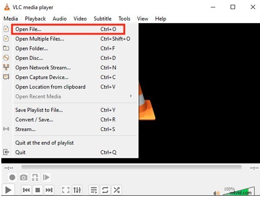
Task: Close the VLC window
Action: tap(253, 7)
